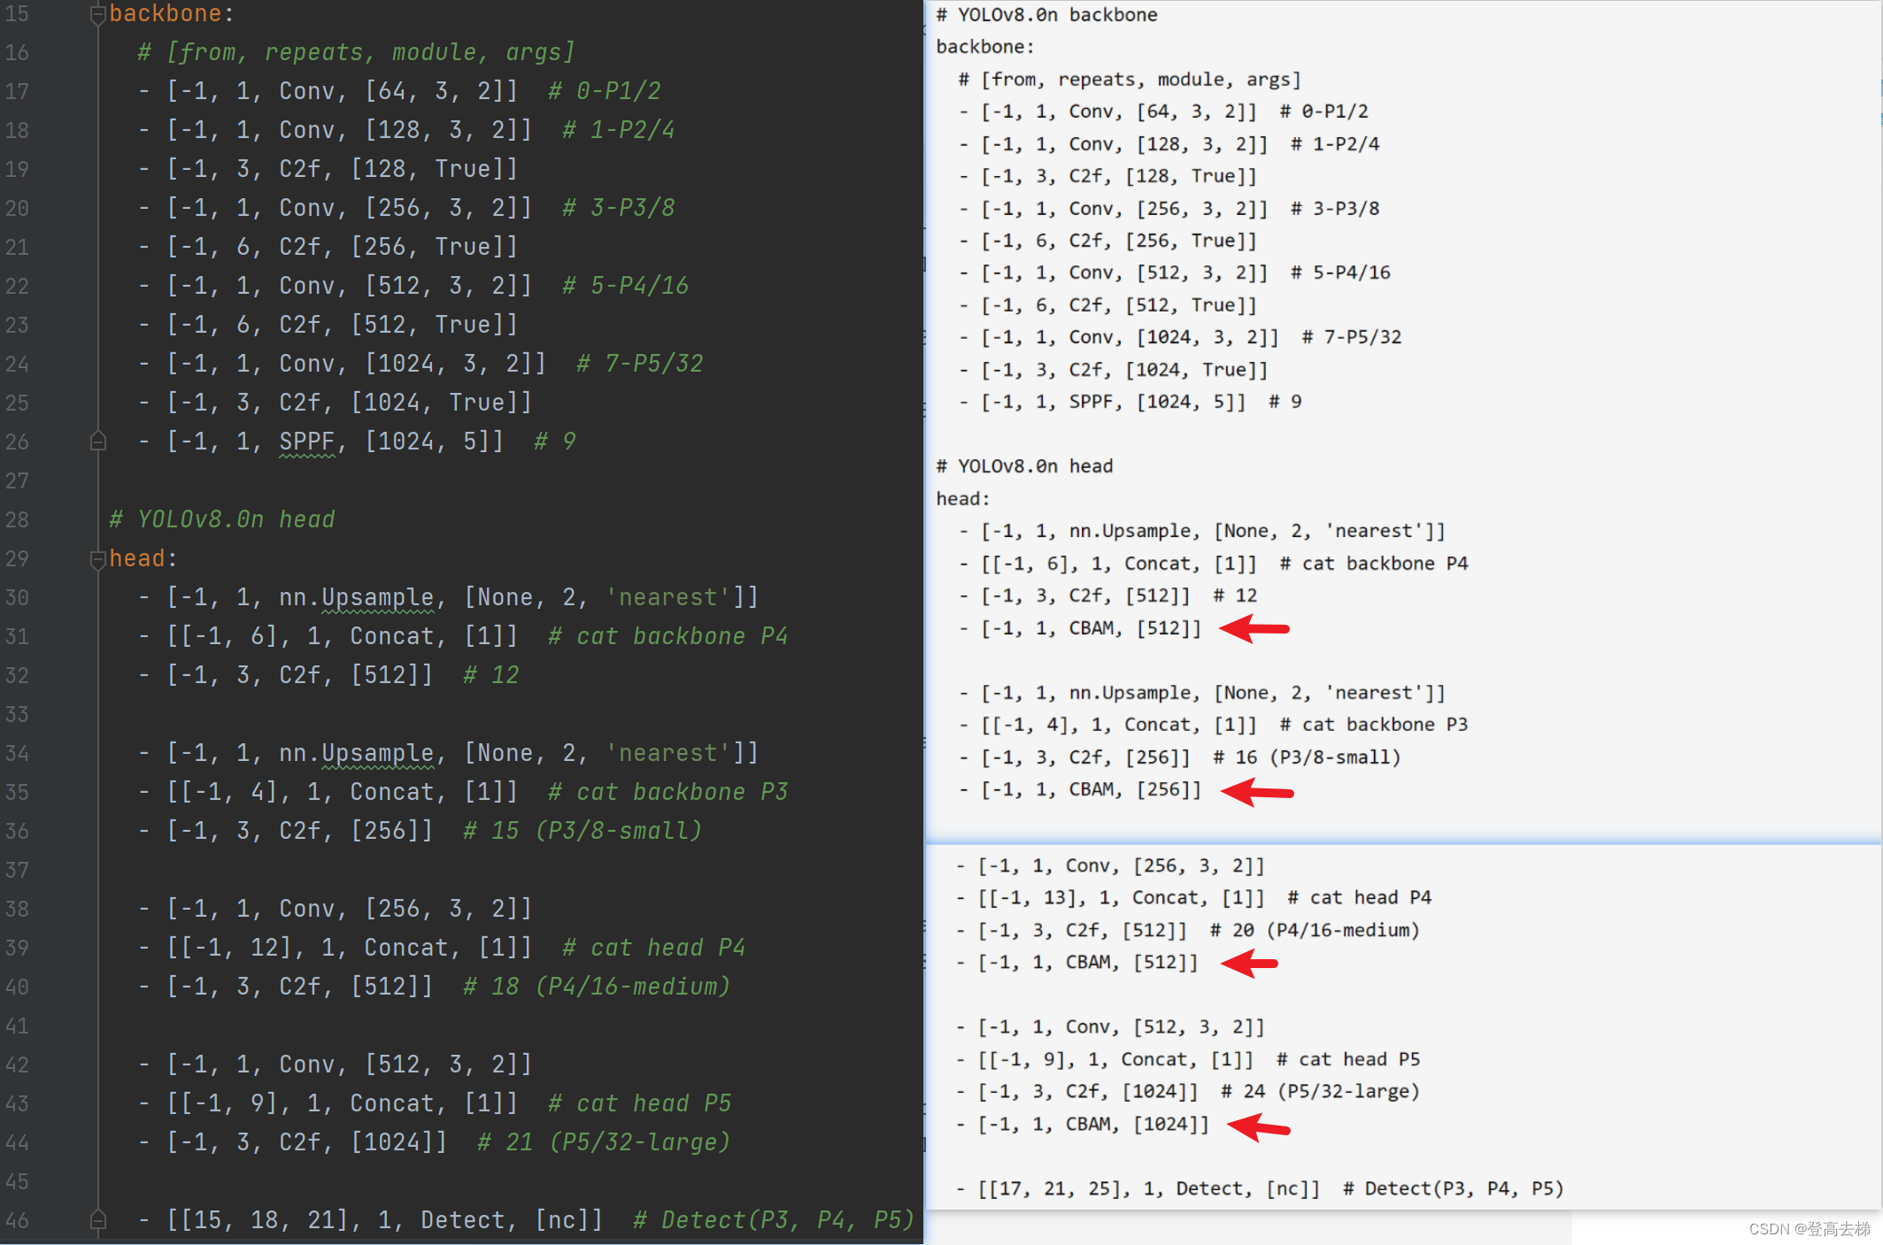Click '# cat backbone P3' comment in dark editor
1883x1245 pixels.
click(668, 792)
